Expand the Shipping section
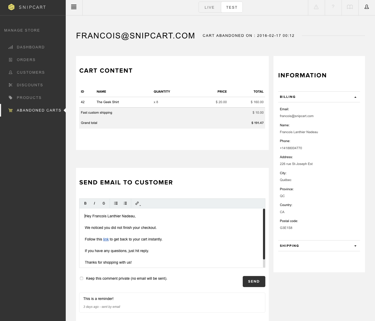 click(319, 246)
